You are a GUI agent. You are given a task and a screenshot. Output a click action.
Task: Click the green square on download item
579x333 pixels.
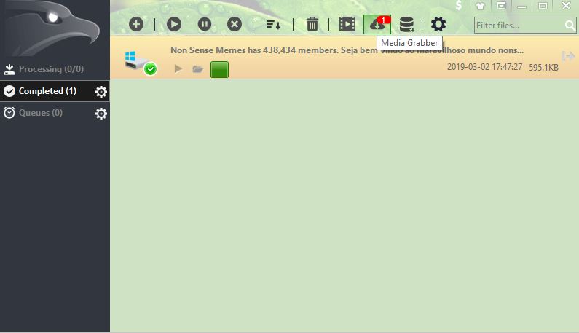pos(219,69)
